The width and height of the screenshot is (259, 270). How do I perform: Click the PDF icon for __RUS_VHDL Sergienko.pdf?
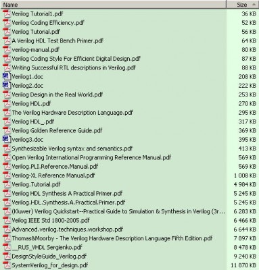click(x=7, y=247)
